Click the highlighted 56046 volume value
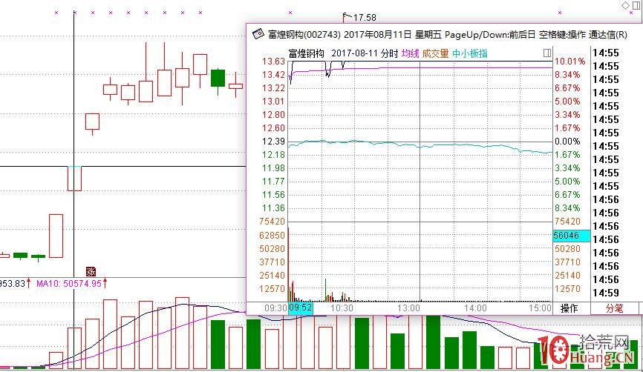This screenshot has height=372, width=643. tap(571, 235)
